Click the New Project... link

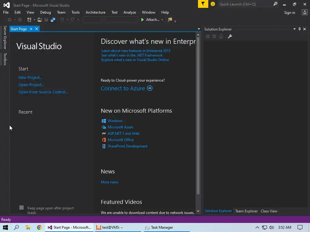pos(30,78)
